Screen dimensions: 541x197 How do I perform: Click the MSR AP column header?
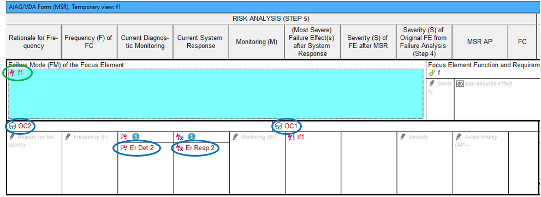[x=480, y=41]
